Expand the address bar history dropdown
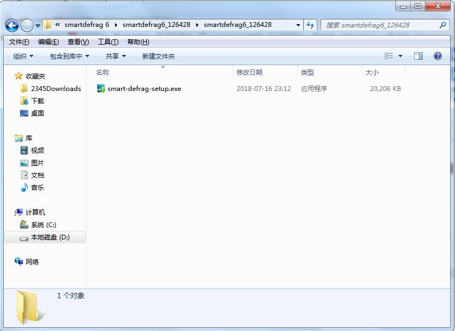This screenshot has width=455, height=331. click(x=298, y=25)
